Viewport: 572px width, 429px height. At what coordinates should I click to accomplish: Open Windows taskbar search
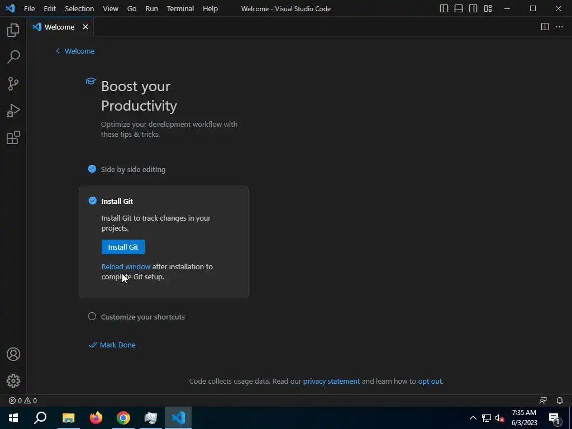(x=40, y=418)
